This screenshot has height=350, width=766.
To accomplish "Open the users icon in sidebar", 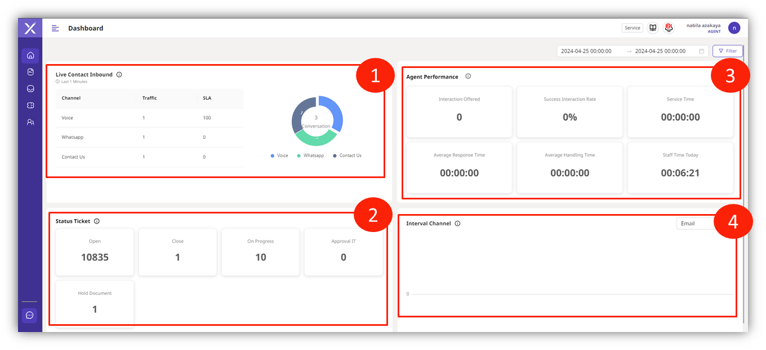I will click(30, 122).
